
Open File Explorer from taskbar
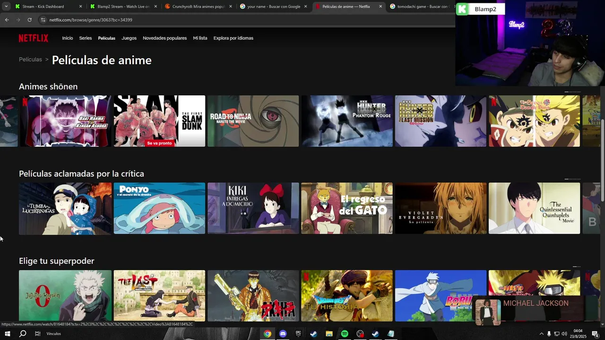(x=329, y=334)
